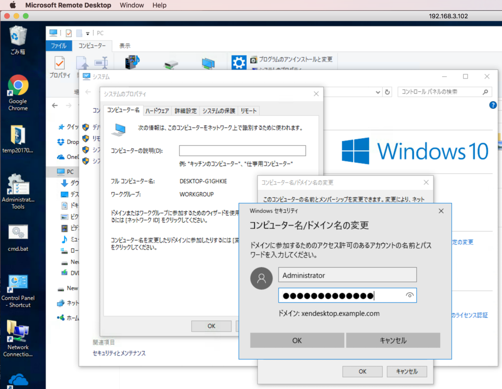Close the computer name change dialog
The image size is (502, 389).
coord(426,183)
